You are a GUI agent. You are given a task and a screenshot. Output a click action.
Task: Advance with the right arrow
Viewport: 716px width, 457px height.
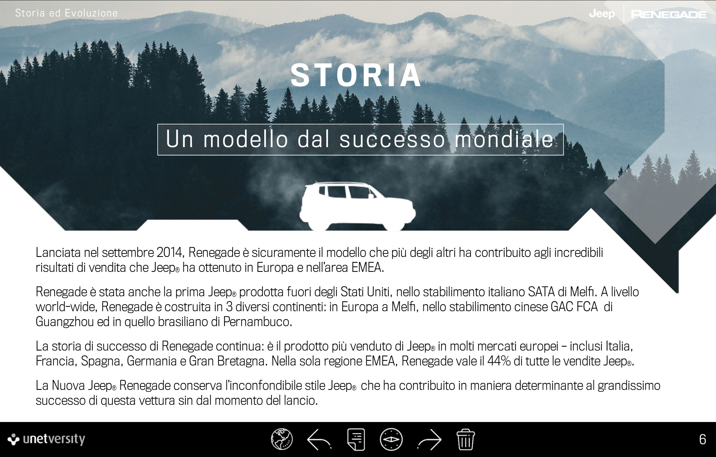point(430,439)
